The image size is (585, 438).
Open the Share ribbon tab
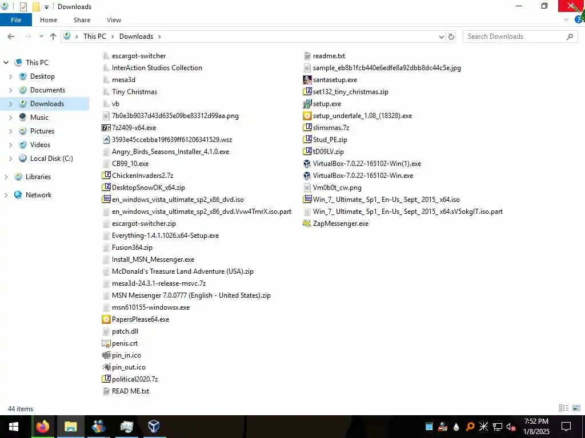[x=82, y=20]
